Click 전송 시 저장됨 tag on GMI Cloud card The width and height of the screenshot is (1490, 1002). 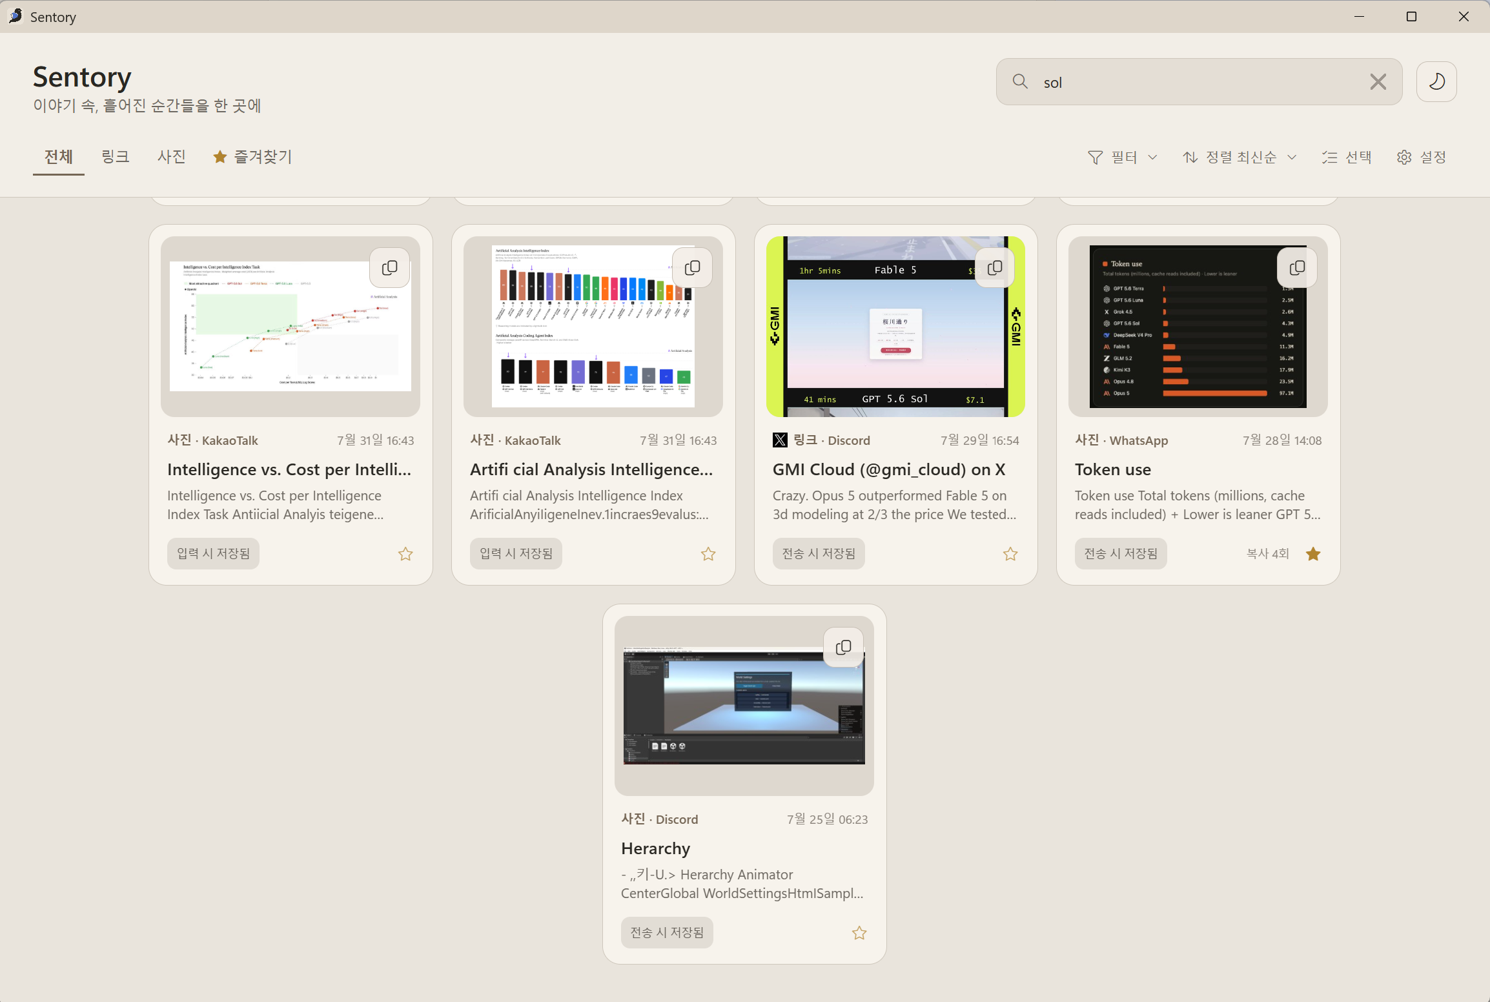(819, 554)
